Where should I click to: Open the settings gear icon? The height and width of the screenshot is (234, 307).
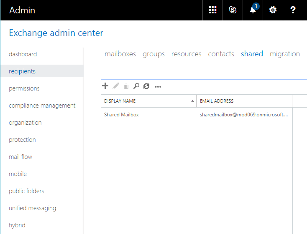pyautogui.click(x=273, y=10)
